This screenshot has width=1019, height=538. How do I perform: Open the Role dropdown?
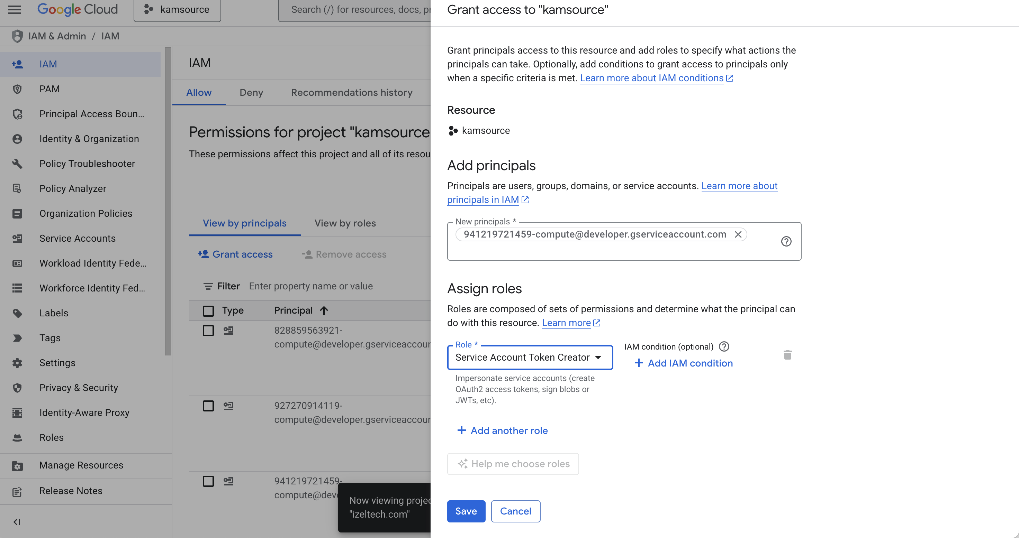tap(530, 357)
